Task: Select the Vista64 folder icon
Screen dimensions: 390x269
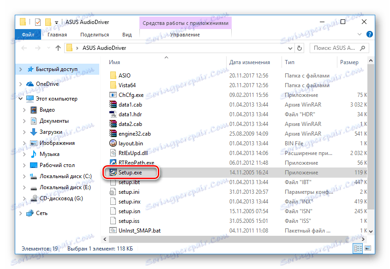Action: click(x=113, y=85)
